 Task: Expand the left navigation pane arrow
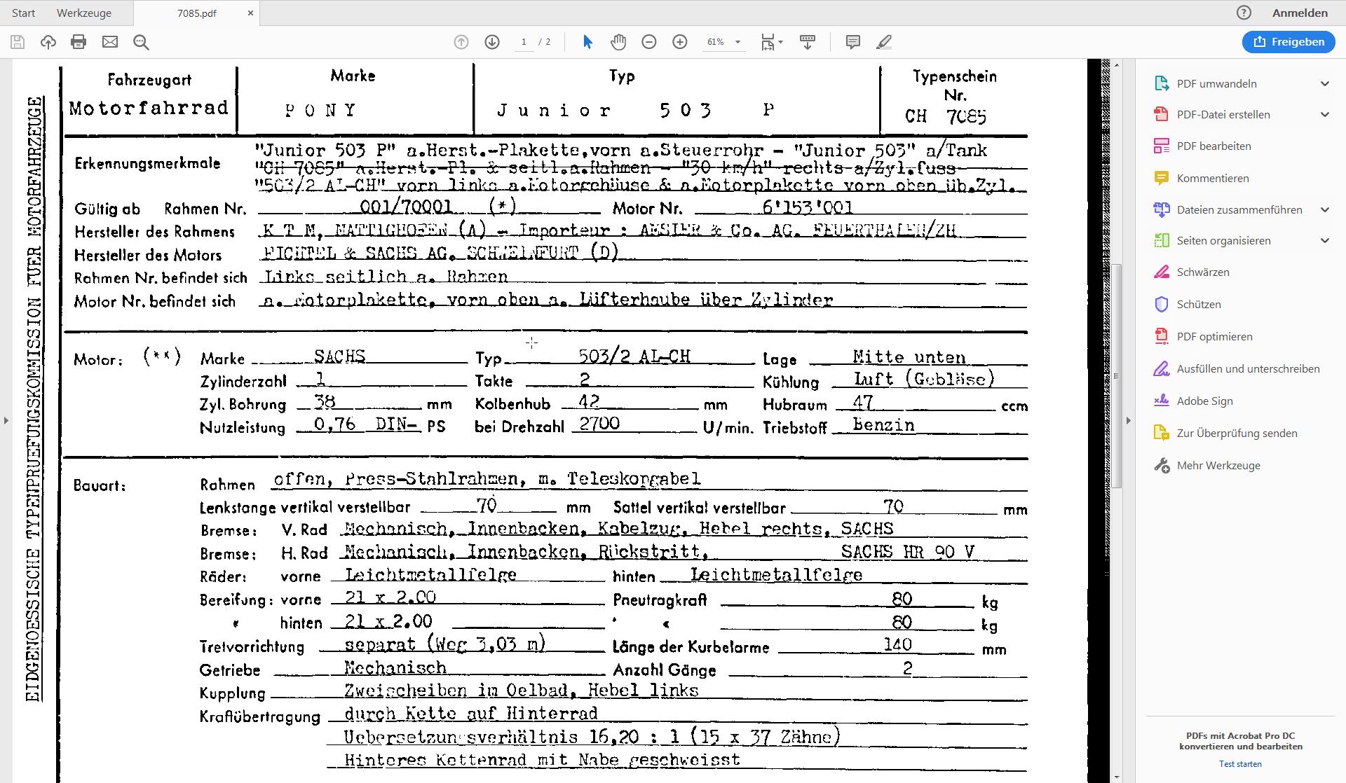(6, 420)
